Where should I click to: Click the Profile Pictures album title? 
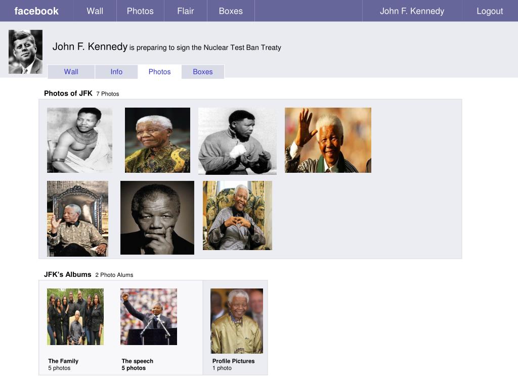234,361
